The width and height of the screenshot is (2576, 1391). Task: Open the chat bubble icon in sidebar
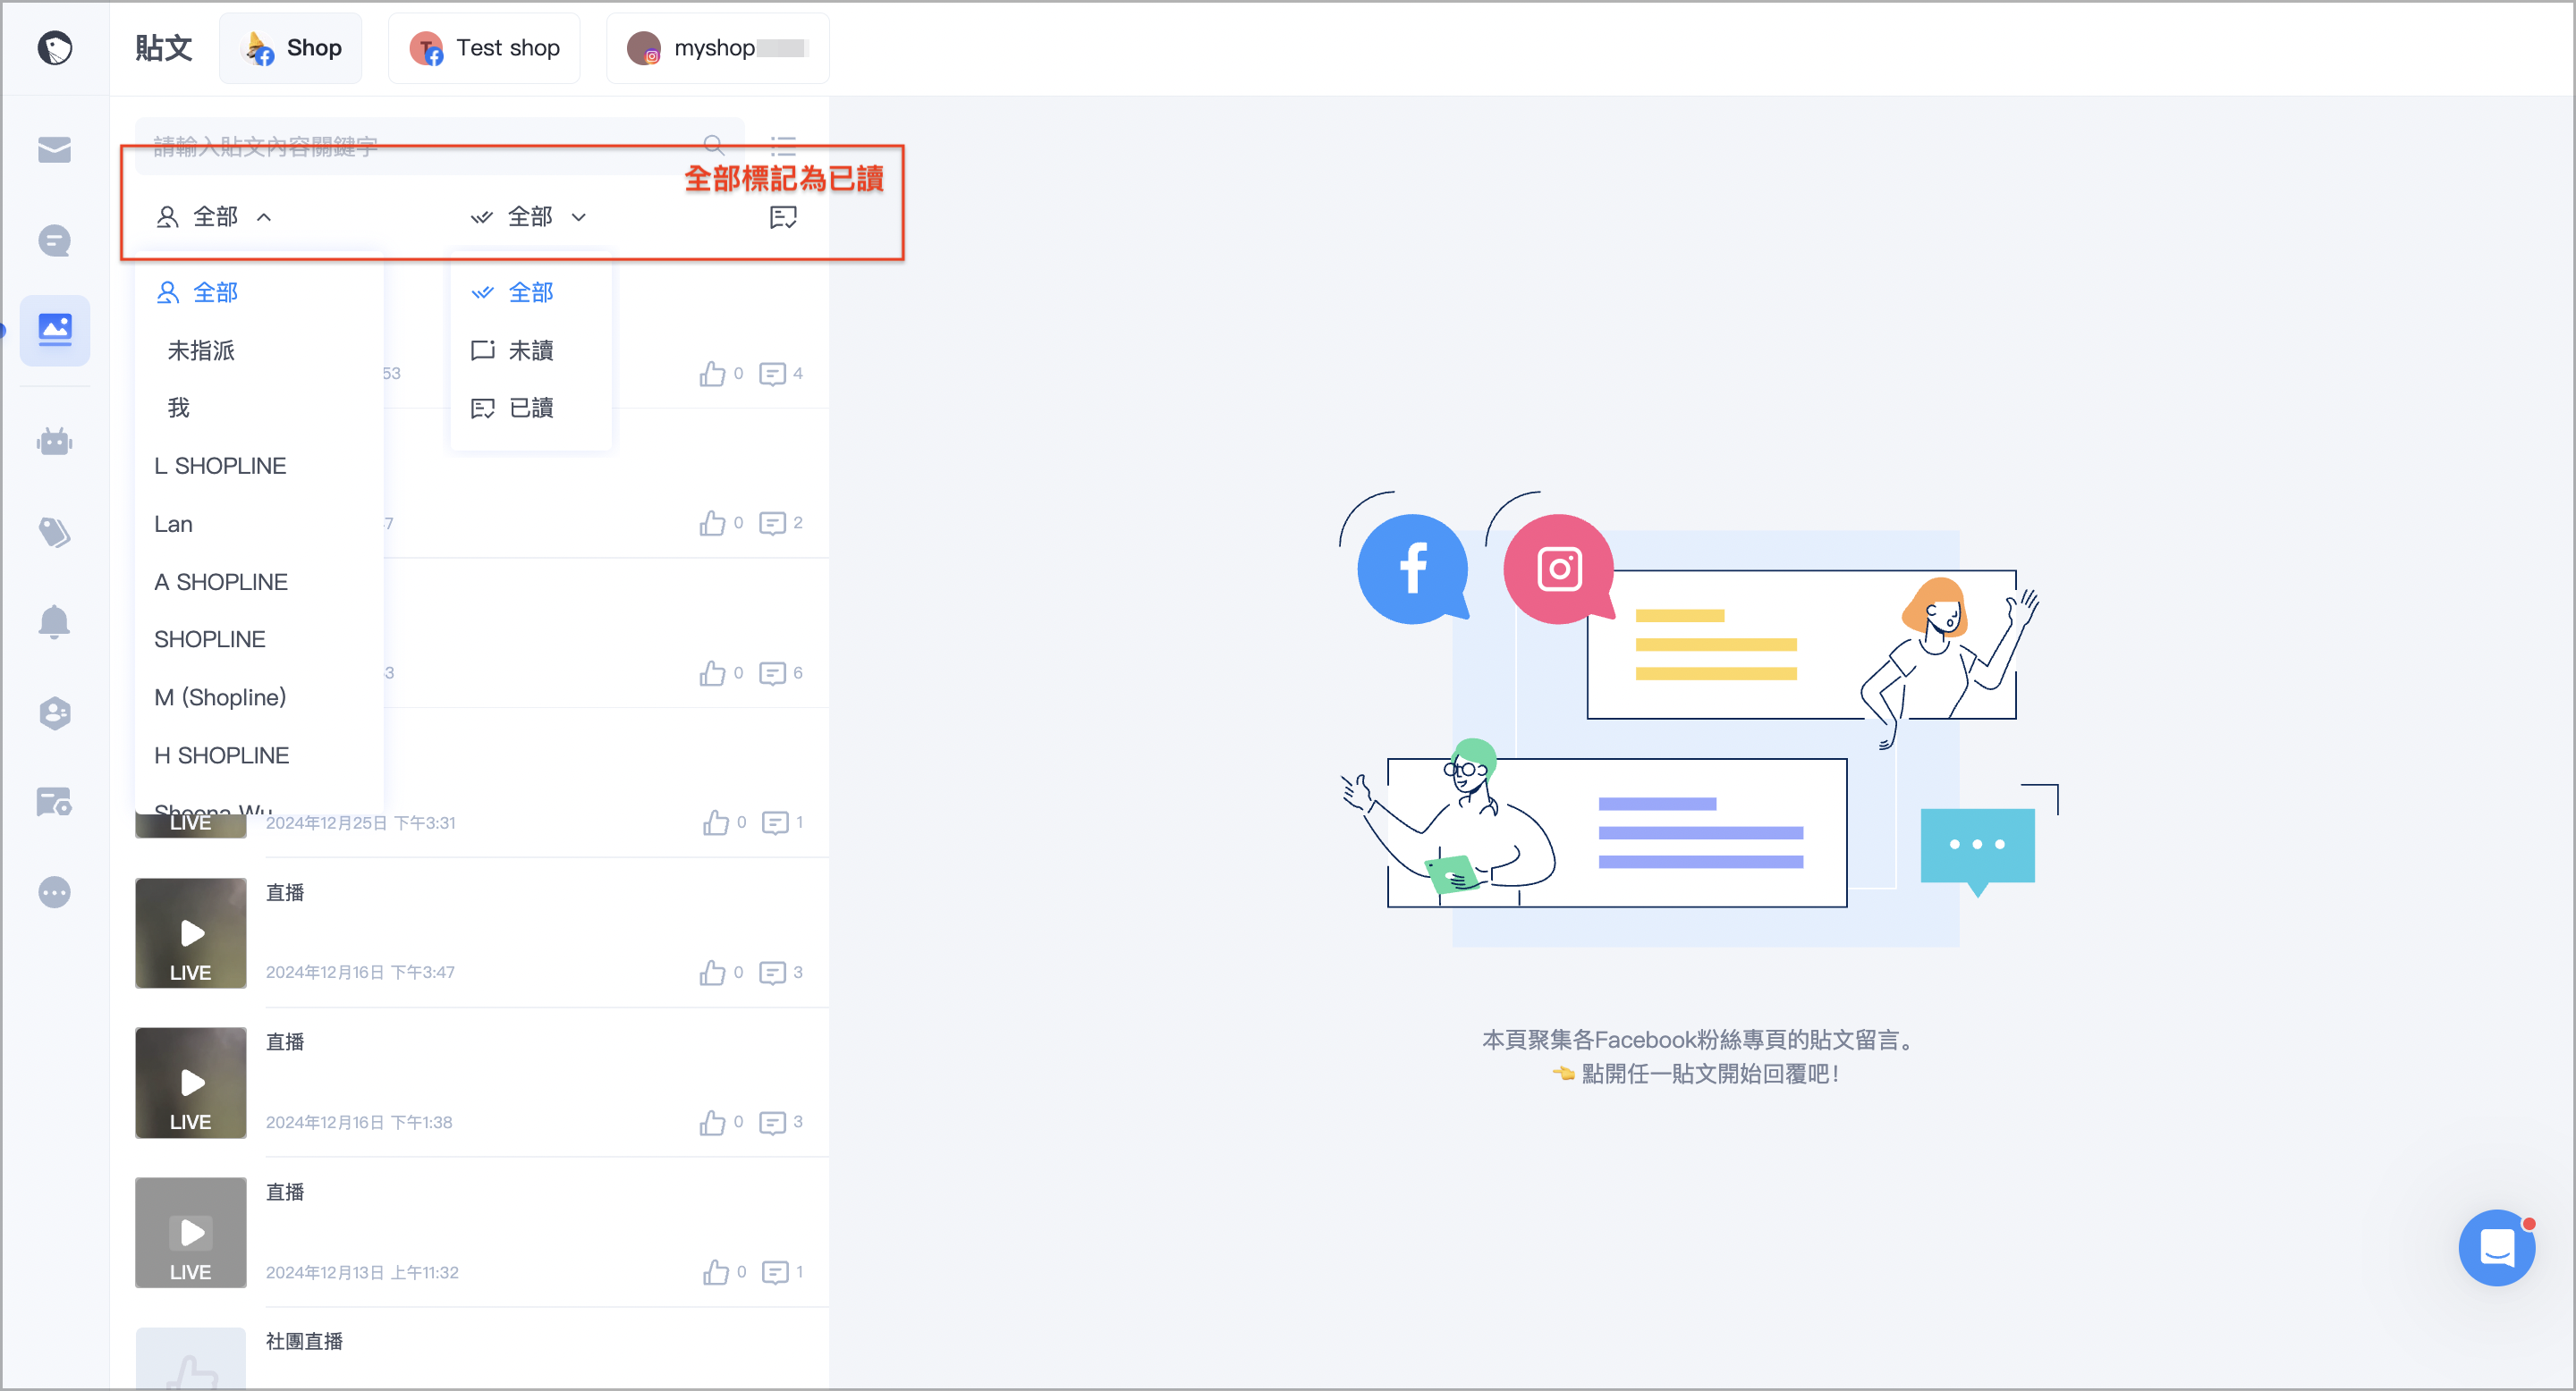[54, 240]
